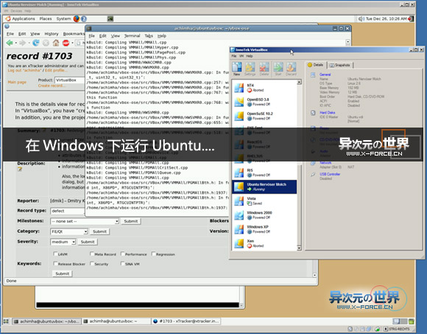Open GNOME panel help icon
Screen dimensions: 427x334
tap(84, 18)
